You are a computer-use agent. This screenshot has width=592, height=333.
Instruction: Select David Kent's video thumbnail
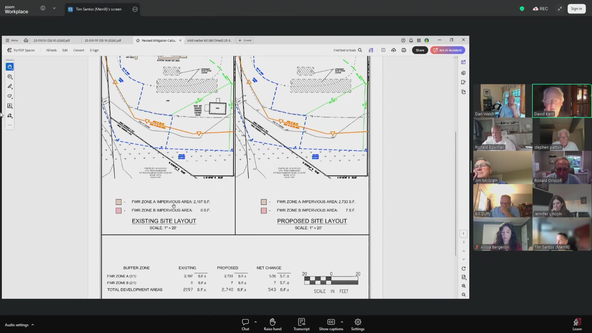562,101
